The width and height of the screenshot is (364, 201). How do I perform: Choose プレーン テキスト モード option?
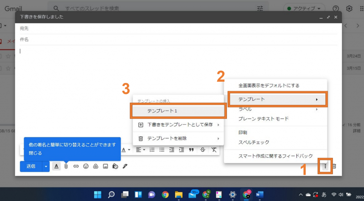click(275, 119)
